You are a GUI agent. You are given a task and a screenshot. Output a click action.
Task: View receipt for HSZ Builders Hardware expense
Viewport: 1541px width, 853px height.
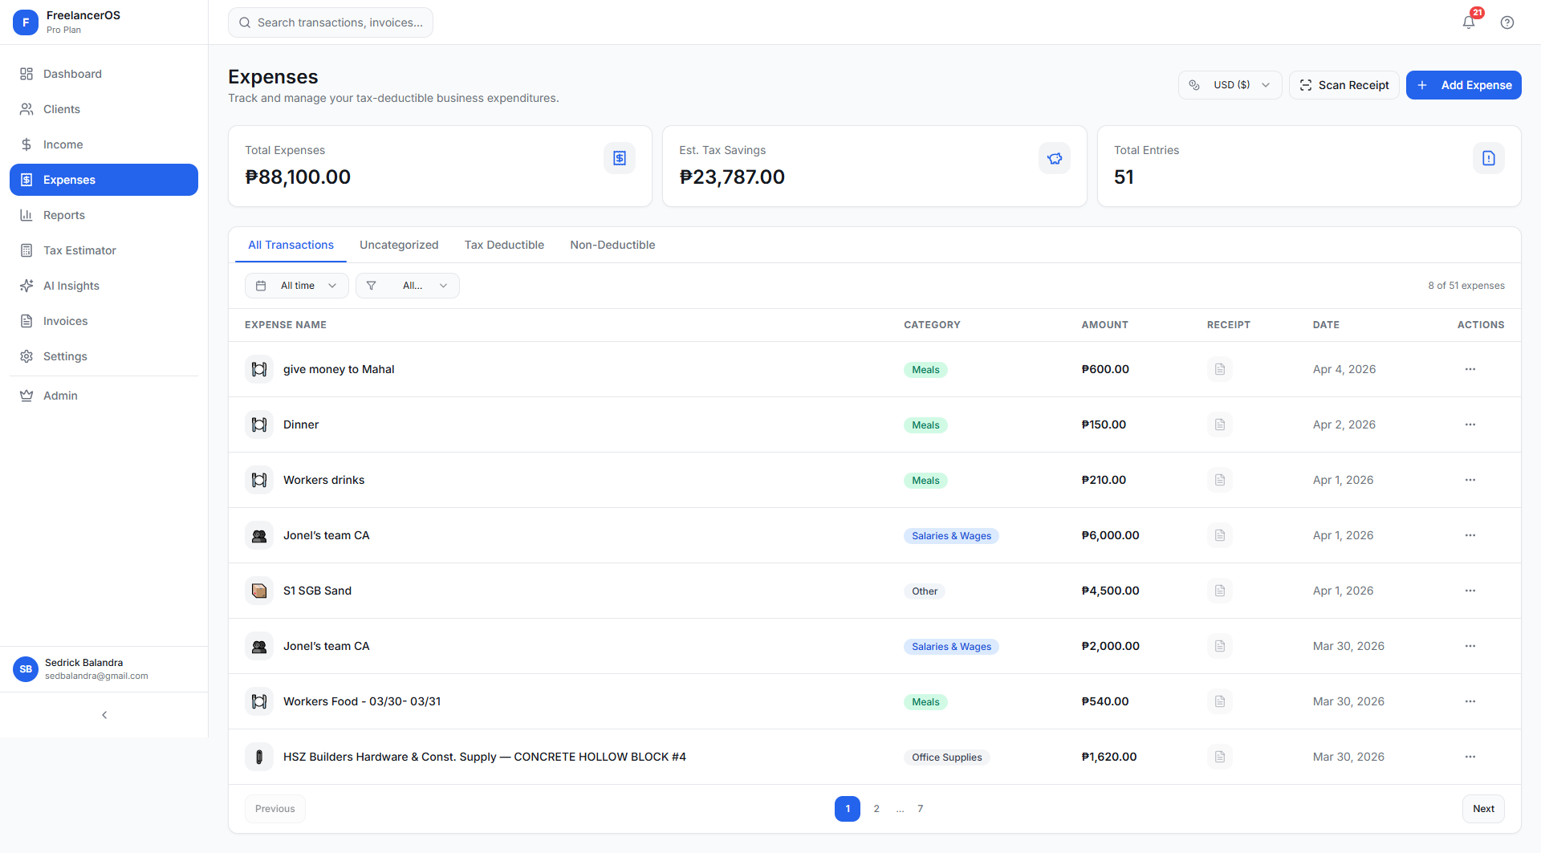[x=1220, y=757]
